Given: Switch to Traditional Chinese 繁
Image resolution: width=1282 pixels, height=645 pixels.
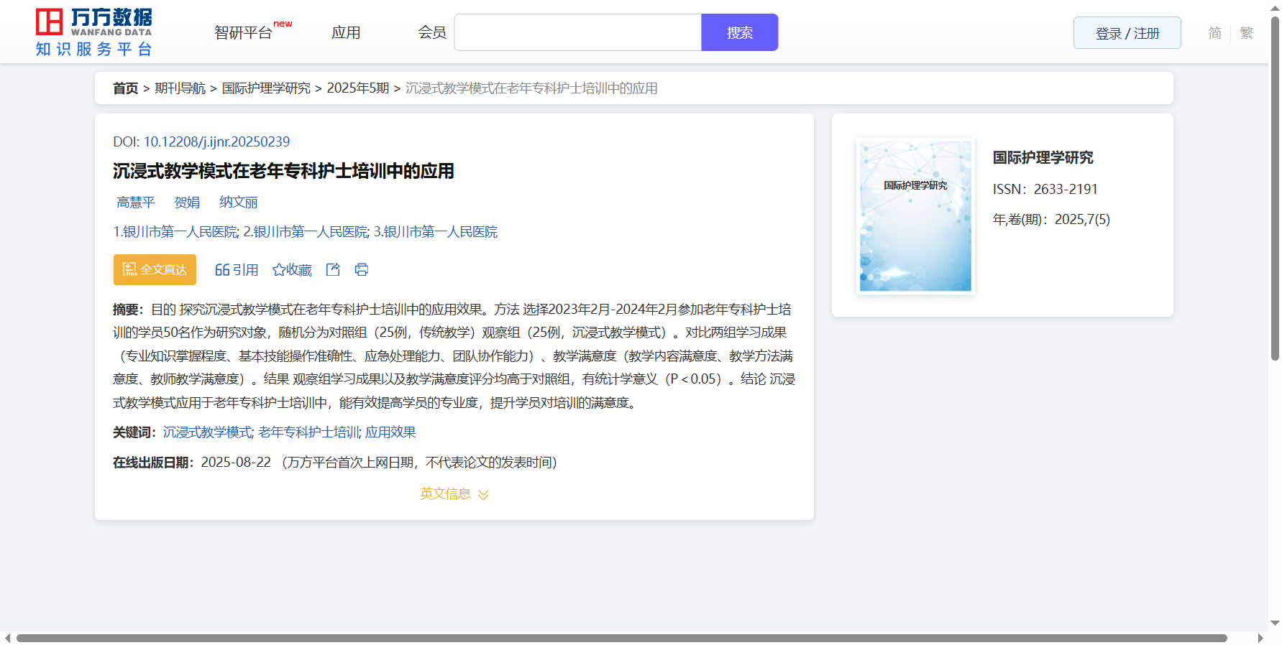Looking at the screenshot, I should [x=1246, y=33].
